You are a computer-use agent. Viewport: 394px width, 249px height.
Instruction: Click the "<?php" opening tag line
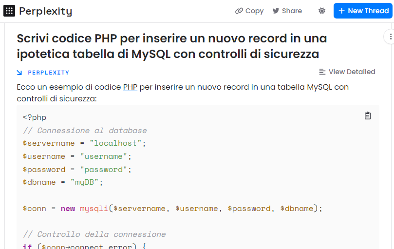(x=35, y=117)
